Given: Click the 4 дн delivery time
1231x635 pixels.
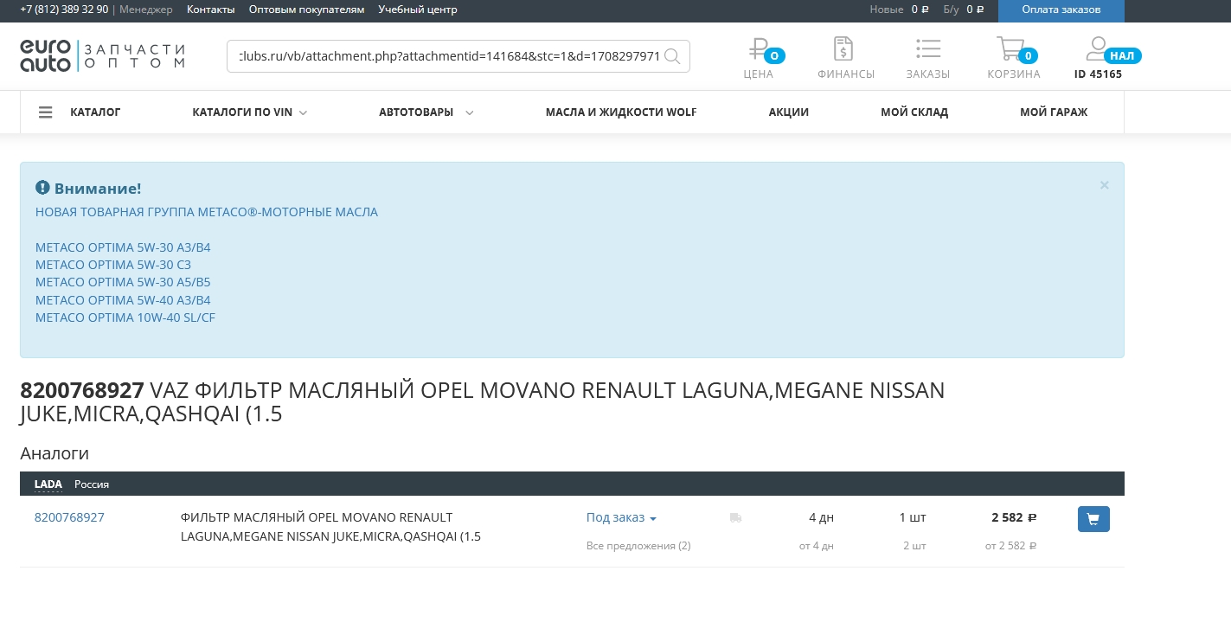Looking at the screenshot, I should click(x=821, y=517).
